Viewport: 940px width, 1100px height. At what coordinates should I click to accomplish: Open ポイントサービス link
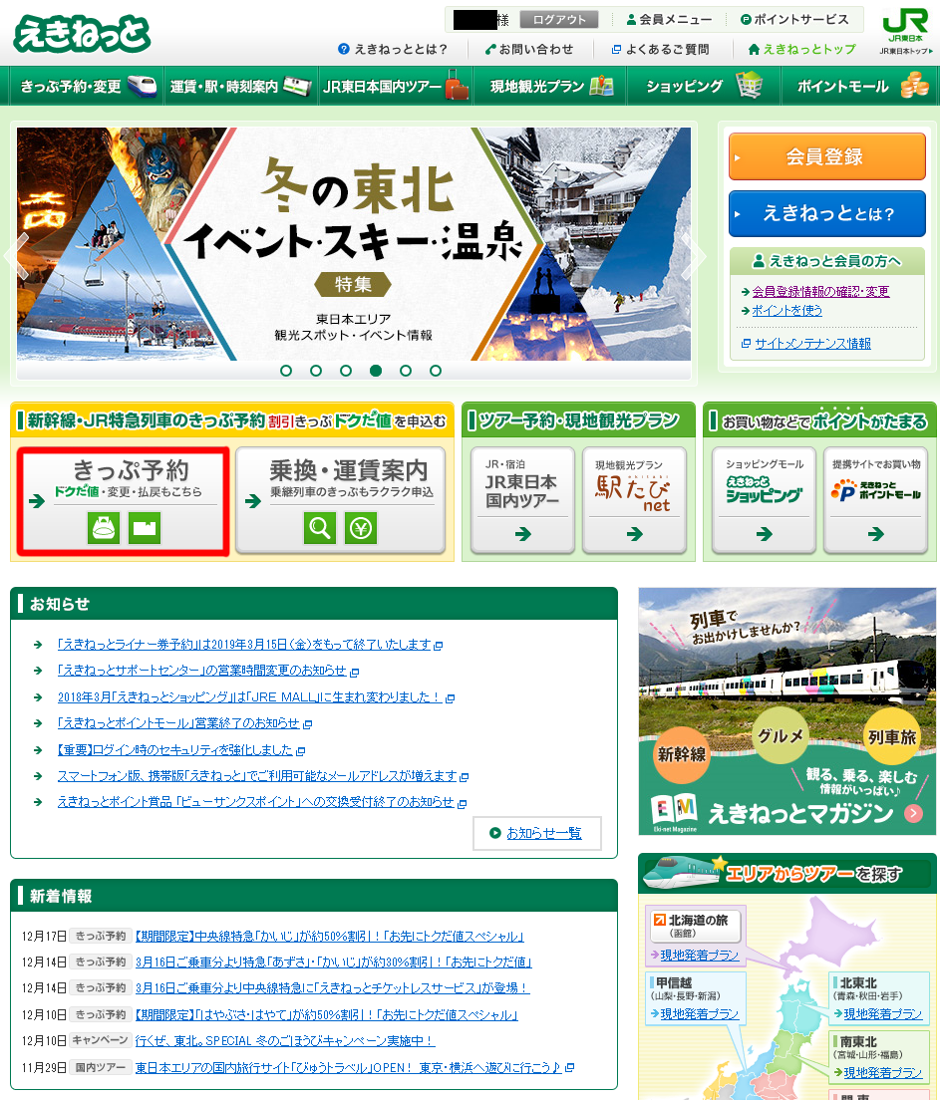pyautogui.click(x=794, y=20)
